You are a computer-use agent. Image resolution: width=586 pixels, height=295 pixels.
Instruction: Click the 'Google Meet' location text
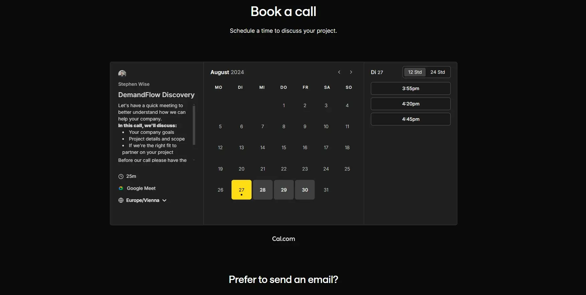[x=141, y=188]
